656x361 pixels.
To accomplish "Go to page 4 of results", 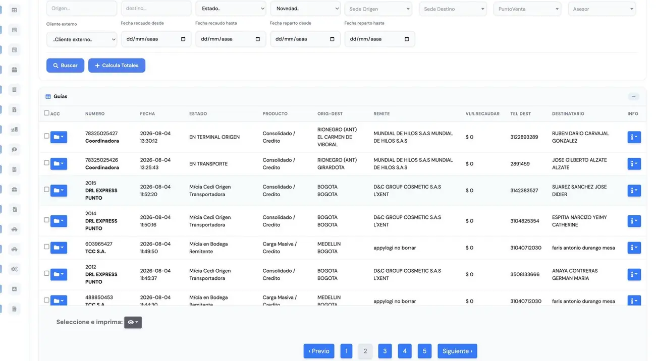I will [x=404, y=351].
